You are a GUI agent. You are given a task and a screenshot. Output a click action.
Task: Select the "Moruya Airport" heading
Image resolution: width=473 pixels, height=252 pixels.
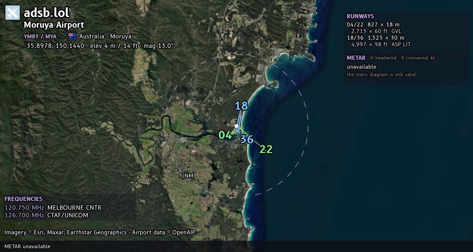click(x=54, y=25)
